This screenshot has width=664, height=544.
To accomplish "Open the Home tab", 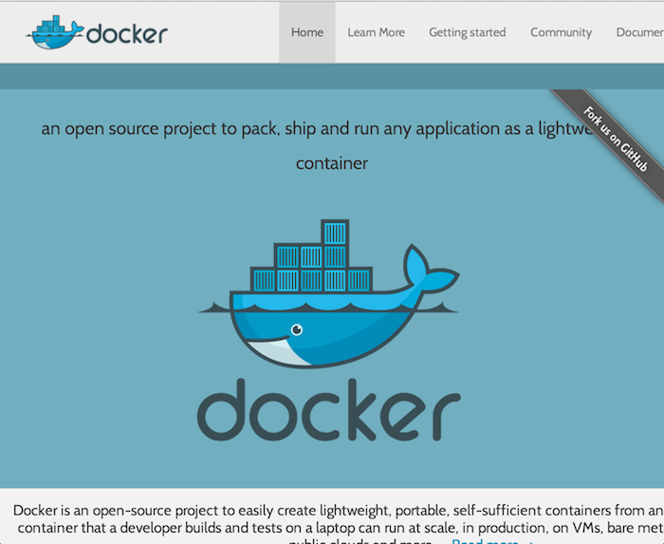I will click(307, 32).
